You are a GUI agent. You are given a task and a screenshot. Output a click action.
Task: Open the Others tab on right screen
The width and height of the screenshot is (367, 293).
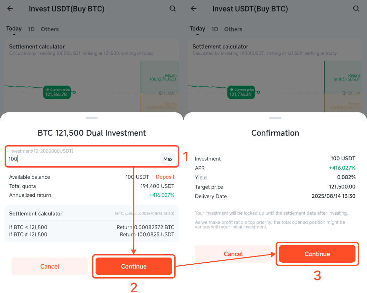(x=233, y=29)
